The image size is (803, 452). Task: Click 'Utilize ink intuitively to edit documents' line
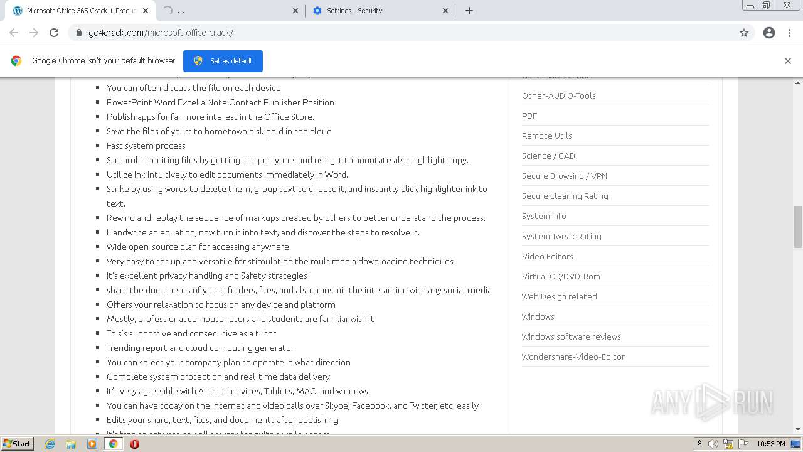(227, 175)
